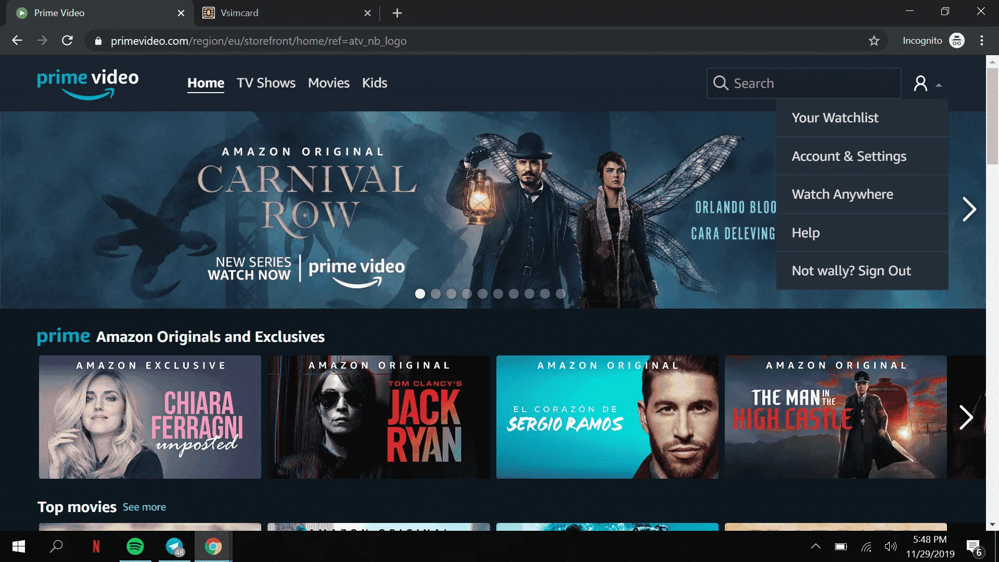
Task: Show hidden system tray icons
Action: point(816,546)
